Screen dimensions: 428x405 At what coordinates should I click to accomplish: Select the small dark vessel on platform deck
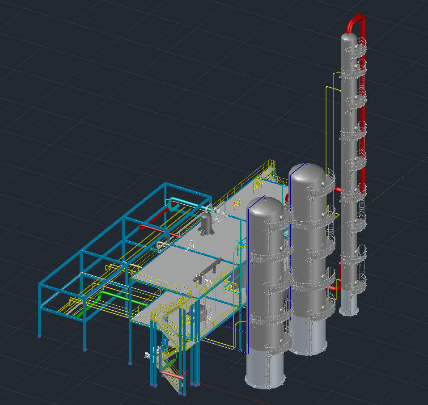(x=206, y=223)
